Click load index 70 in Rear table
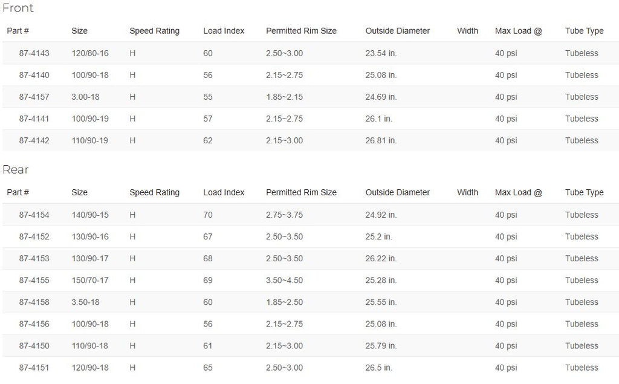 point(208,215)
